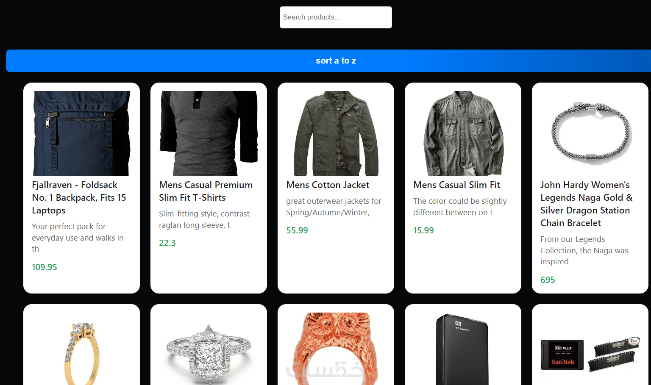
Task: Open the white gold princess ring image
Action: [209, 354]
